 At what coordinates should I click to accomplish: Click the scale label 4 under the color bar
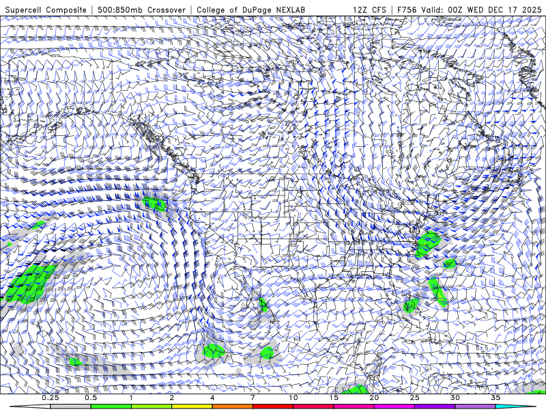click(212, 398)
